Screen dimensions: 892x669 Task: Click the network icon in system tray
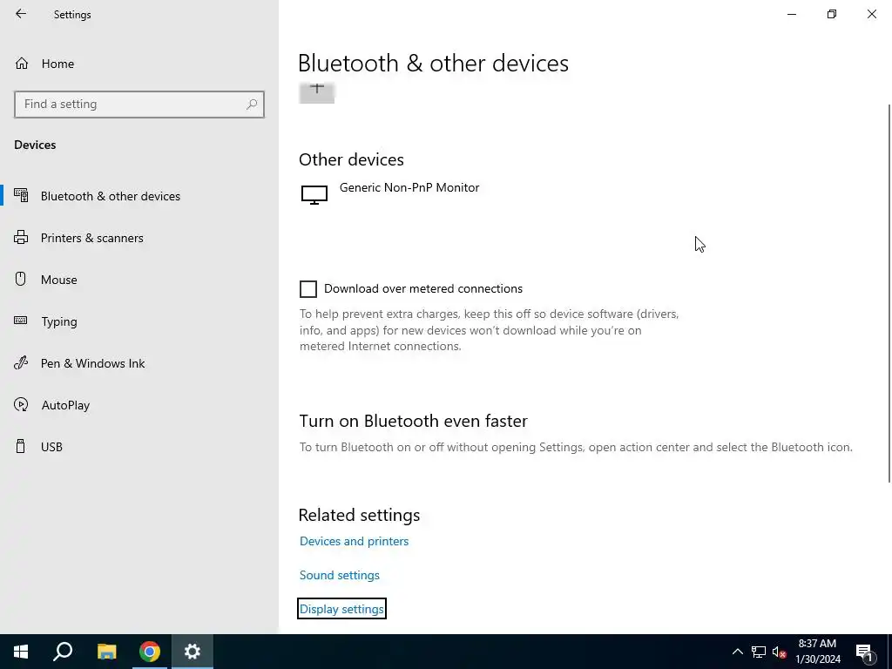coord(759,652)
